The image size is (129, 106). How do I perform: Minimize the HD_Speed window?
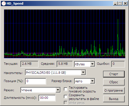[x=115, y=3]
